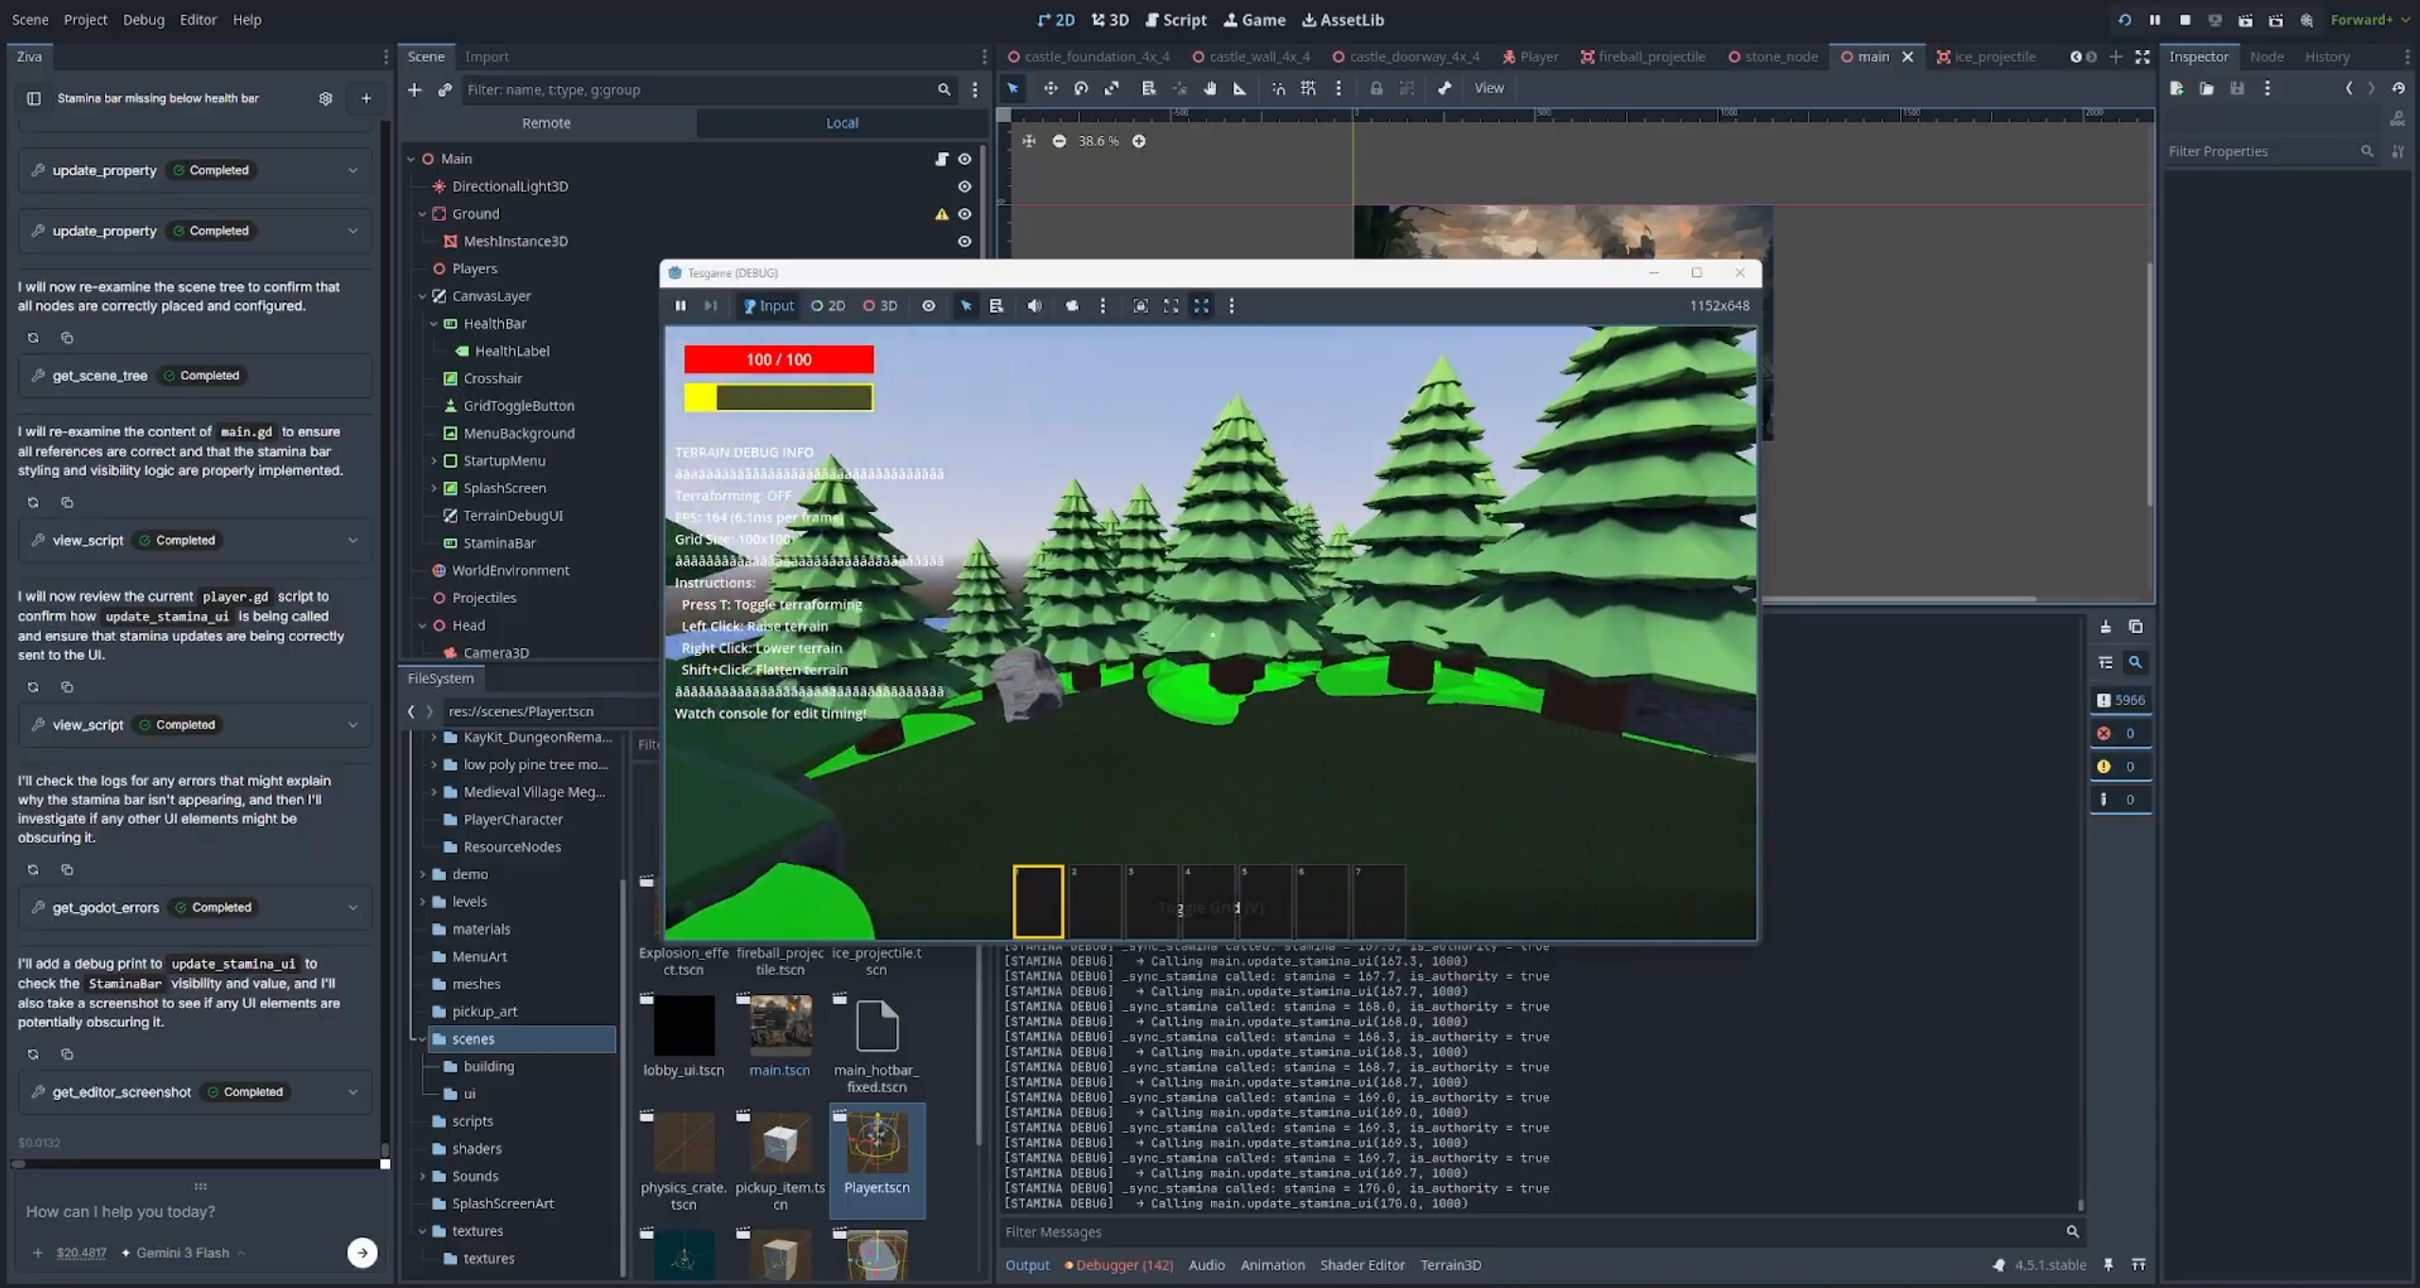Hide DirectionalLight3D with its eye toggle
Screen dimensions: 2420x1288
click(964, 186)
